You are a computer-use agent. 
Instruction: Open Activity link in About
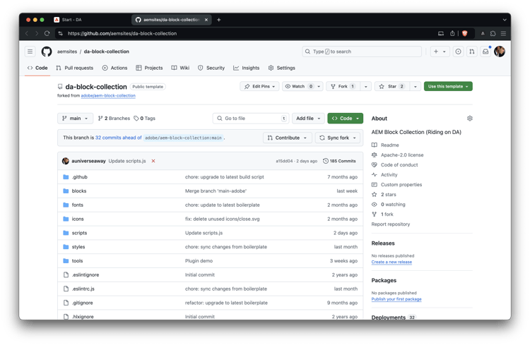[389, 175]
